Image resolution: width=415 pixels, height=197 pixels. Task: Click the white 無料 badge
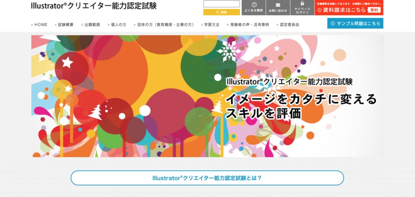[374, 10]
